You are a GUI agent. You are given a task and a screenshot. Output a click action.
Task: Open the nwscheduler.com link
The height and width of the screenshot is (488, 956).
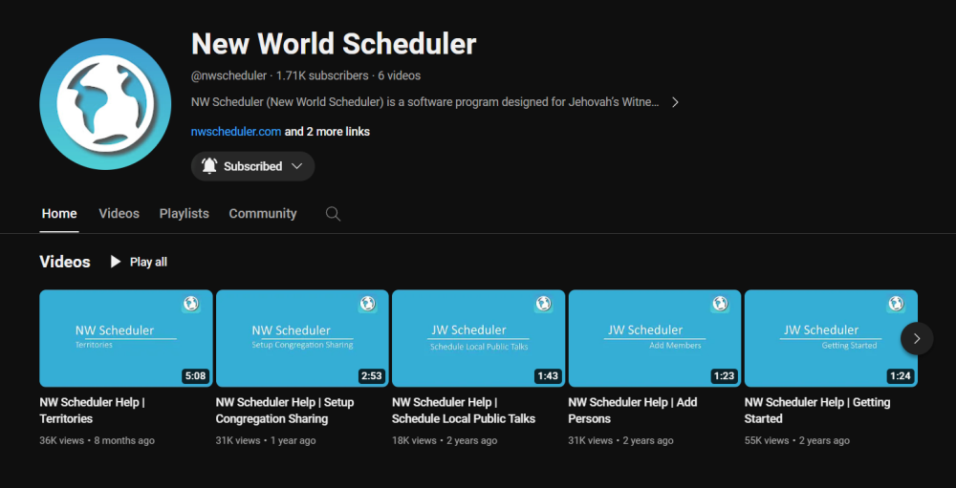(x=235, y=132)
